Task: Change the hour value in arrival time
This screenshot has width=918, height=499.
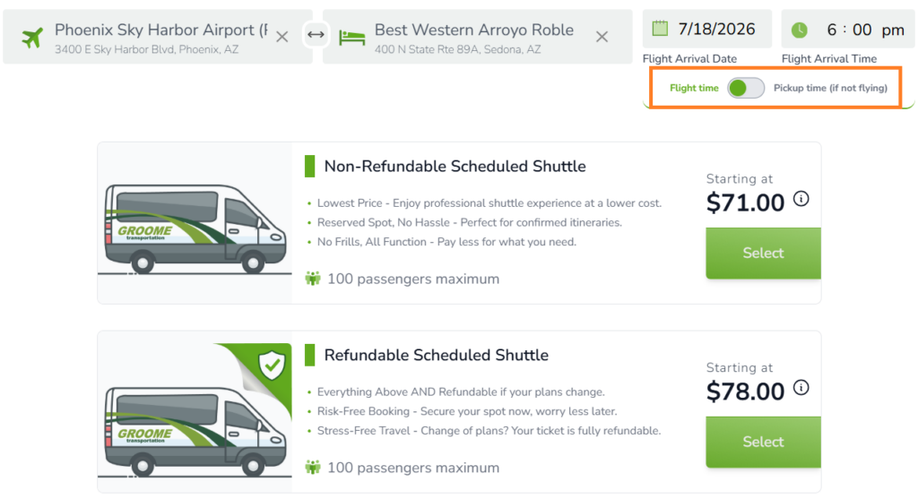Action: [x=831, y=30]
